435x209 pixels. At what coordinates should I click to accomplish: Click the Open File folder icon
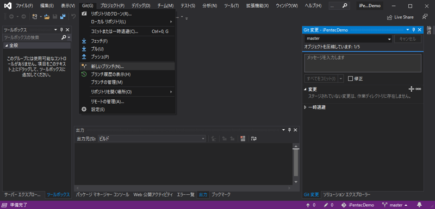point(47,17)
